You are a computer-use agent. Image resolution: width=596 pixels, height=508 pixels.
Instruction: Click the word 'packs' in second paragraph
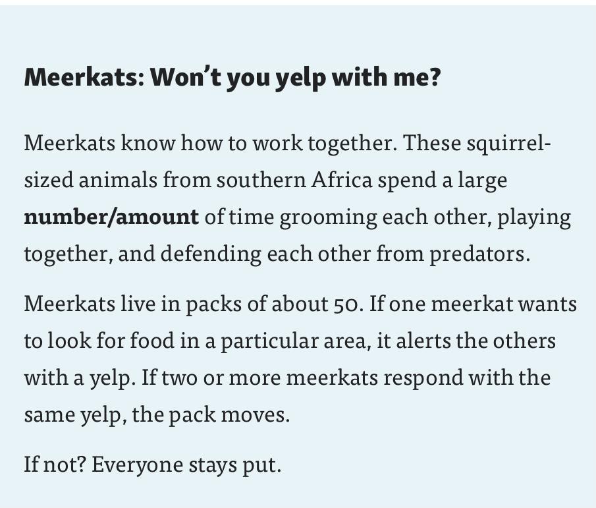coord(213,305)
